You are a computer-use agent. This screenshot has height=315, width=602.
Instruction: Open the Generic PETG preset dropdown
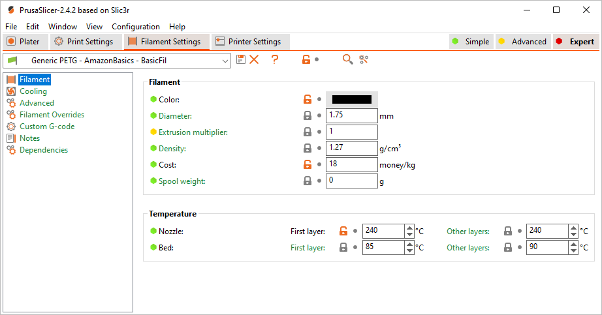click(x=117, y=61)
